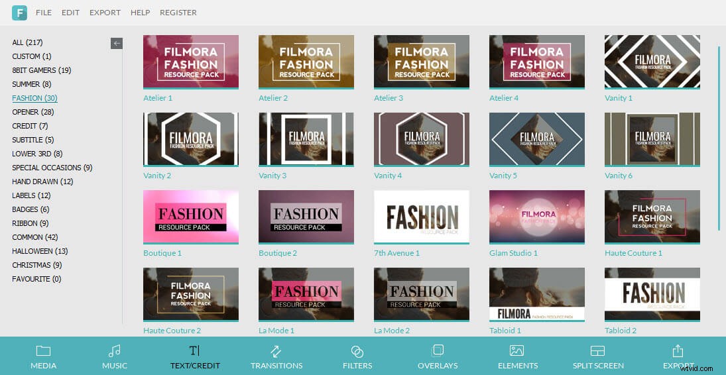This screenshot has width=726, height=375.
Task: Open the HELP menu
Action: (x=141, y=13)
